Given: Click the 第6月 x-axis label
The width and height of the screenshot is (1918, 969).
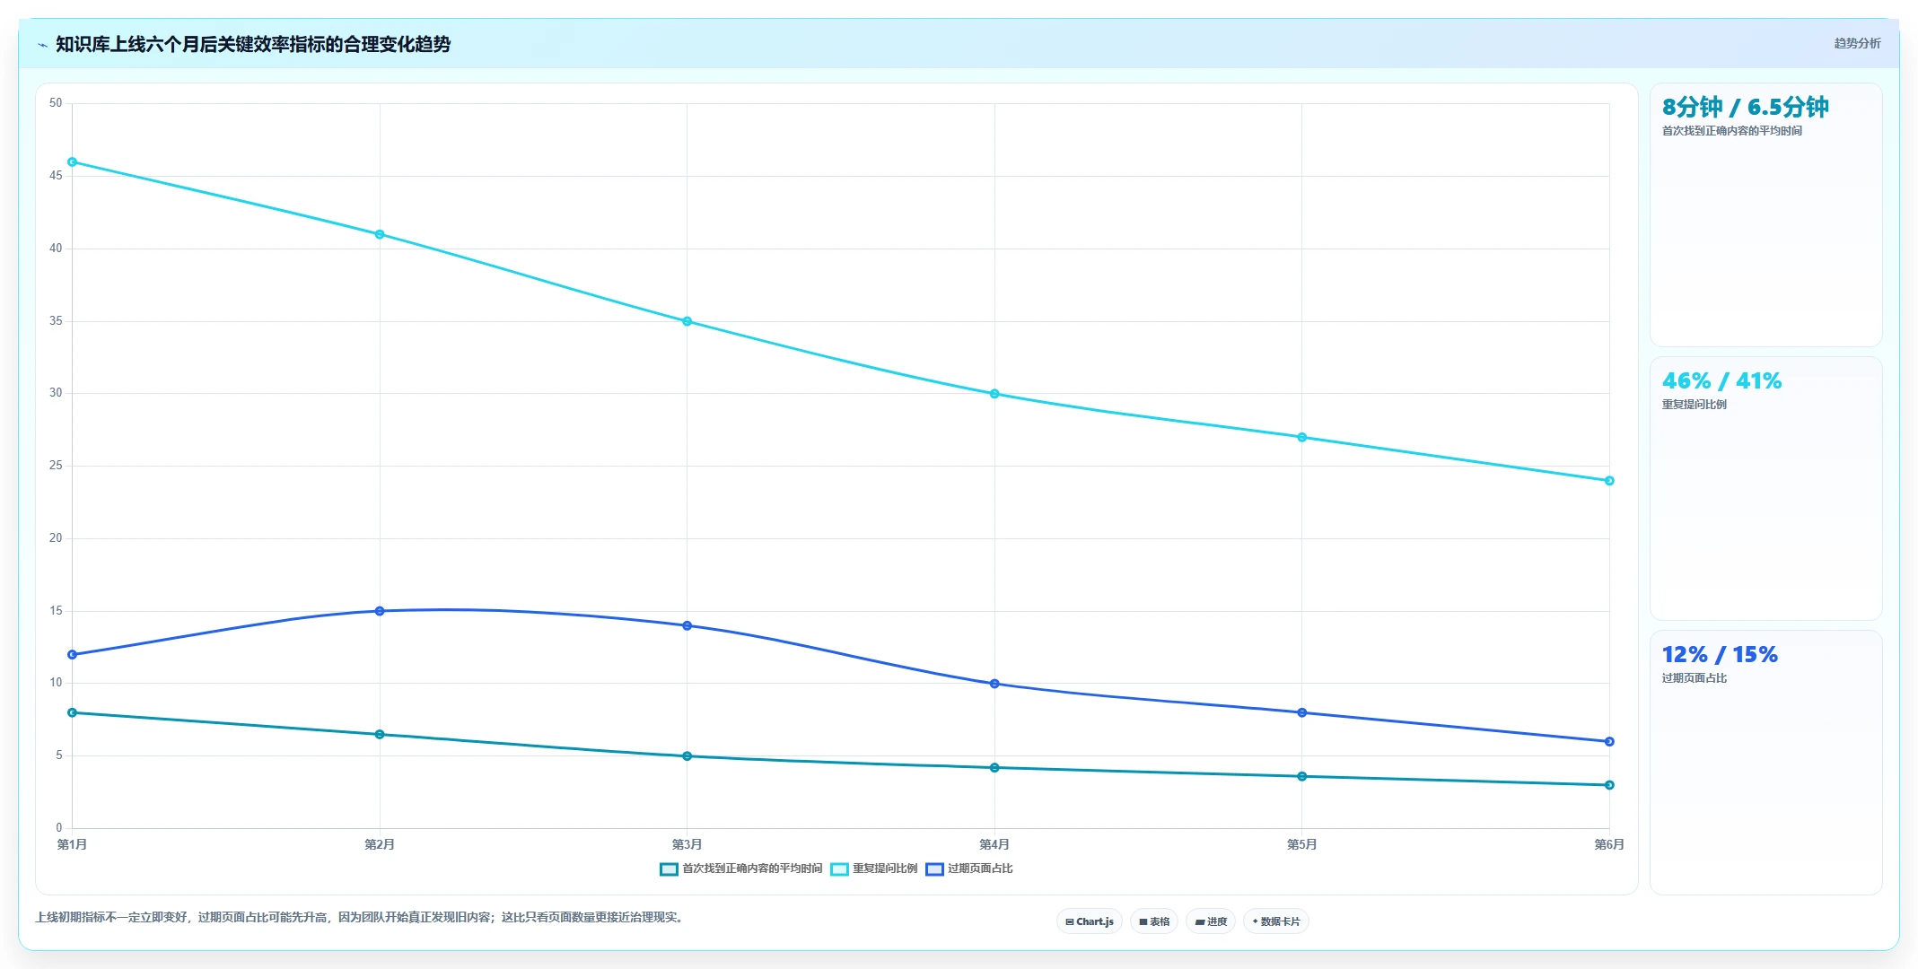Looking at the screenshot, I should [x=1609, y=844].
